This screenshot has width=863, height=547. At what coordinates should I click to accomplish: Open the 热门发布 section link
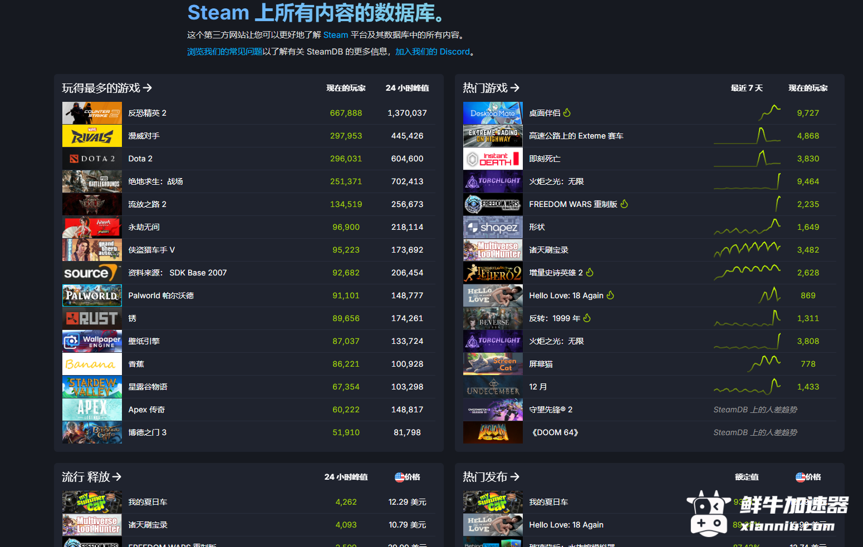tap(491, 477)
